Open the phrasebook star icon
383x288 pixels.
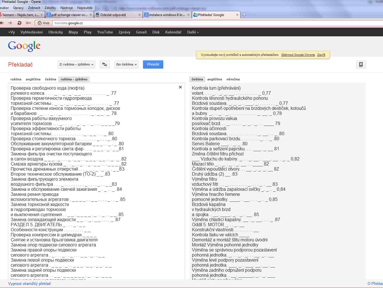tap(361, 64)
